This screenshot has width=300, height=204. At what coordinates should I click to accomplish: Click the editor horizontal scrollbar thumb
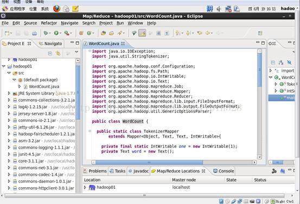pyautogui.click(x=149, y=162)
